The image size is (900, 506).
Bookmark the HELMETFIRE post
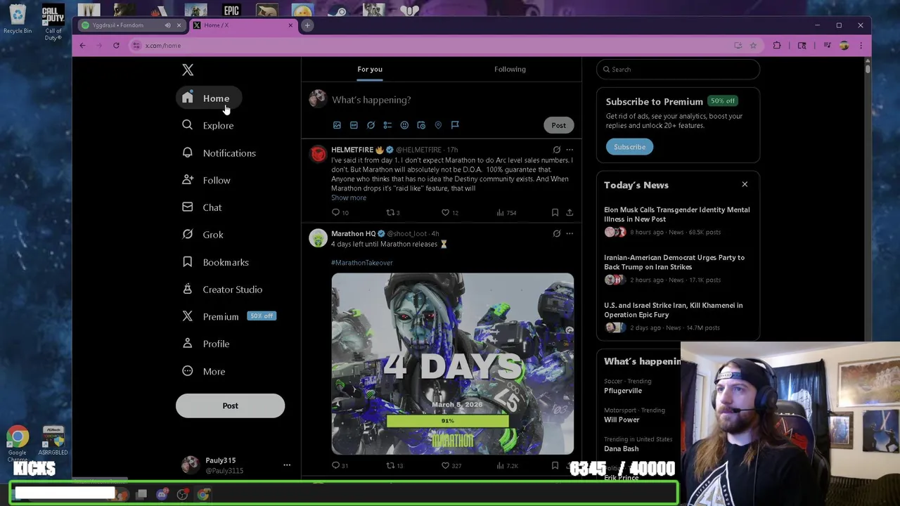click(x=555, y=213)
